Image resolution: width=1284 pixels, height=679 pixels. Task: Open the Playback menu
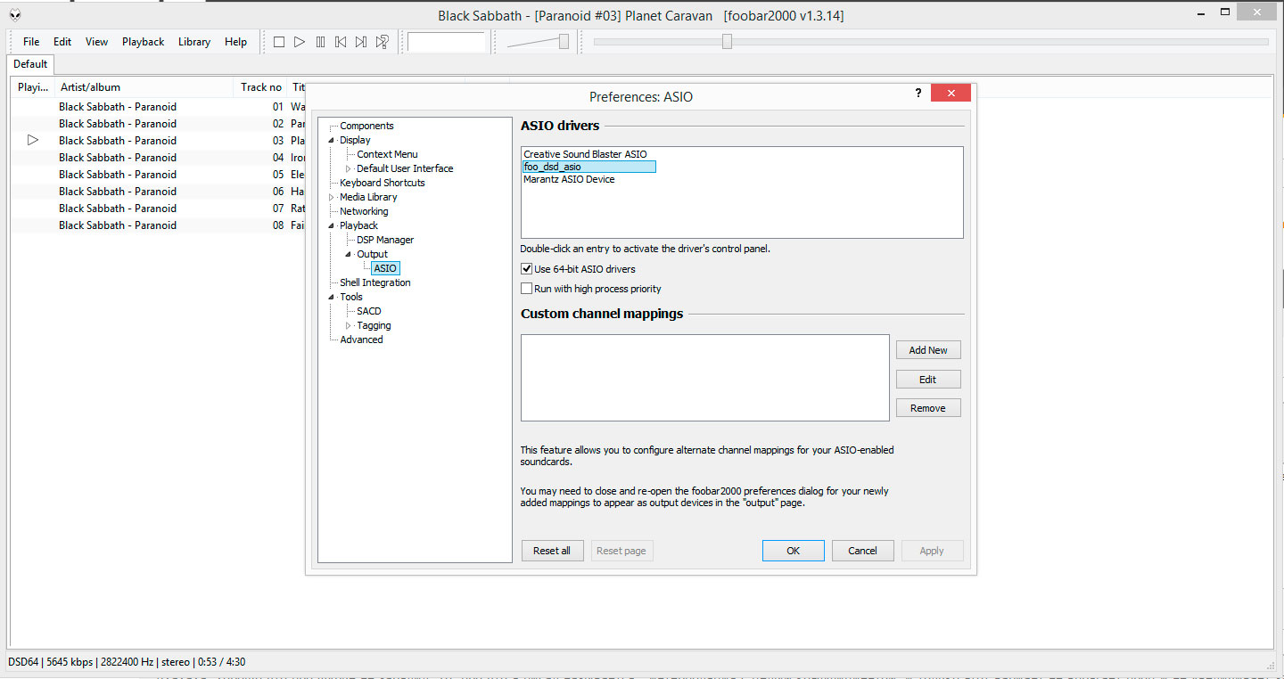click(144, 42)
